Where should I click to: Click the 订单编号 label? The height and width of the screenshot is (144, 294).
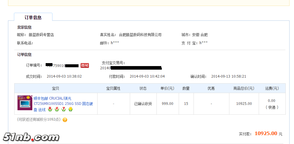coord(34,65)
